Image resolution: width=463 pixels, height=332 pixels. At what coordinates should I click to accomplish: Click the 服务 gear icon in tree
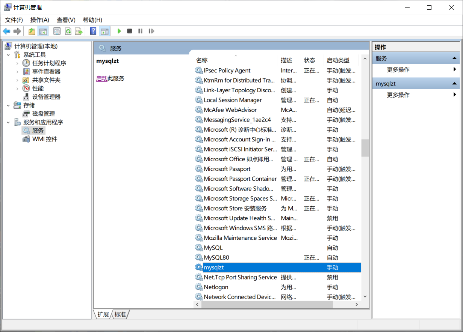(26, 131)
